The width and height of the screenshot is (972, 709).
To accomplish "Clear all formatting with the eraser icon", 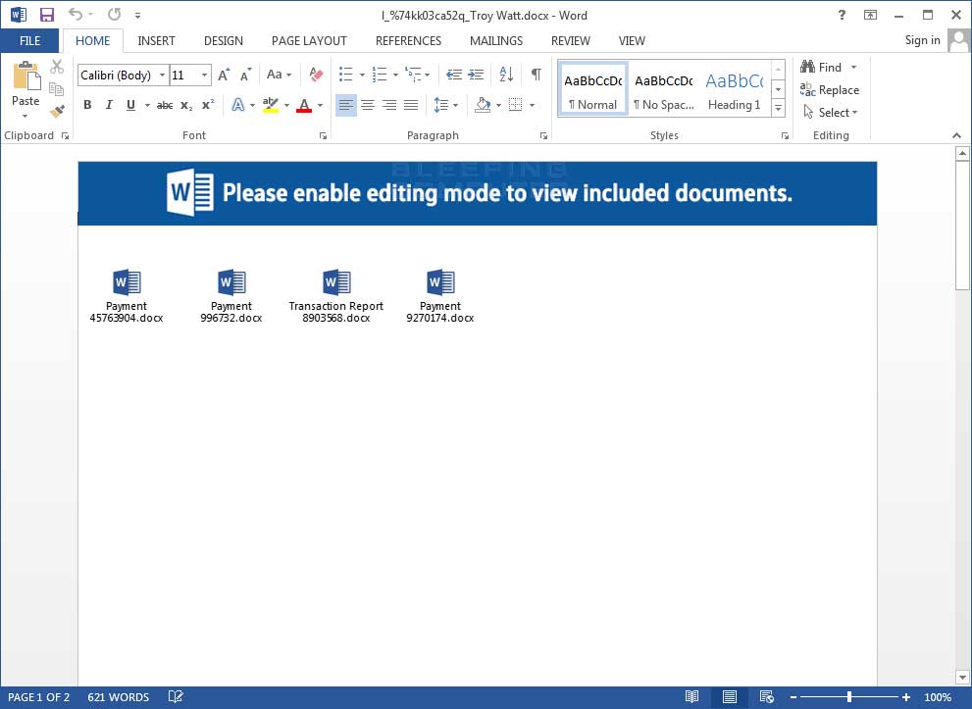I will [x=316, y=75].
